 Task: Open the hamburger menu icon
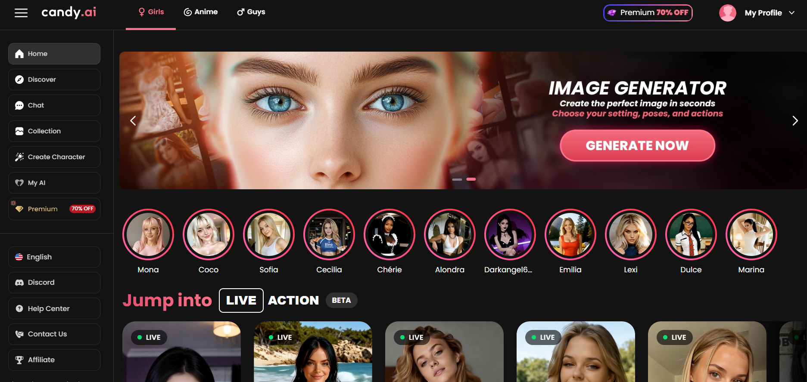[x=21, y=13]
